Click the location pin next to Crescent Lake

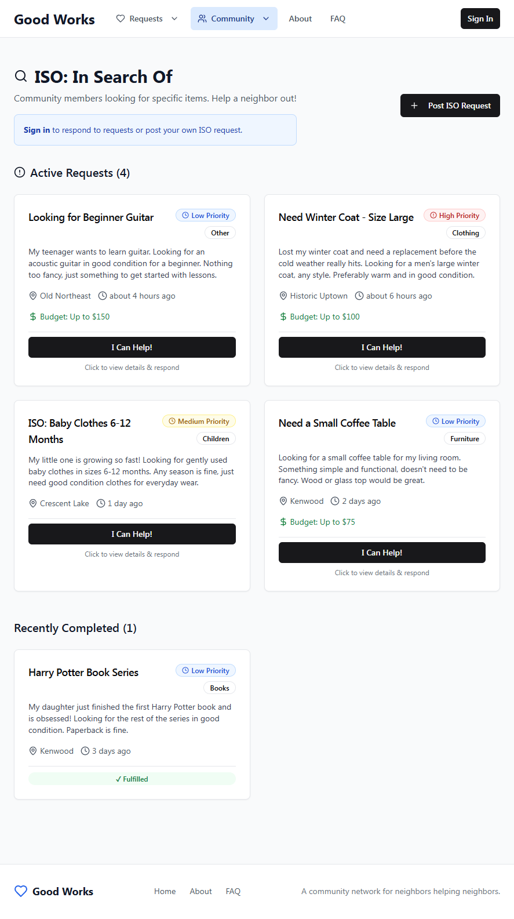coord(33,503)
